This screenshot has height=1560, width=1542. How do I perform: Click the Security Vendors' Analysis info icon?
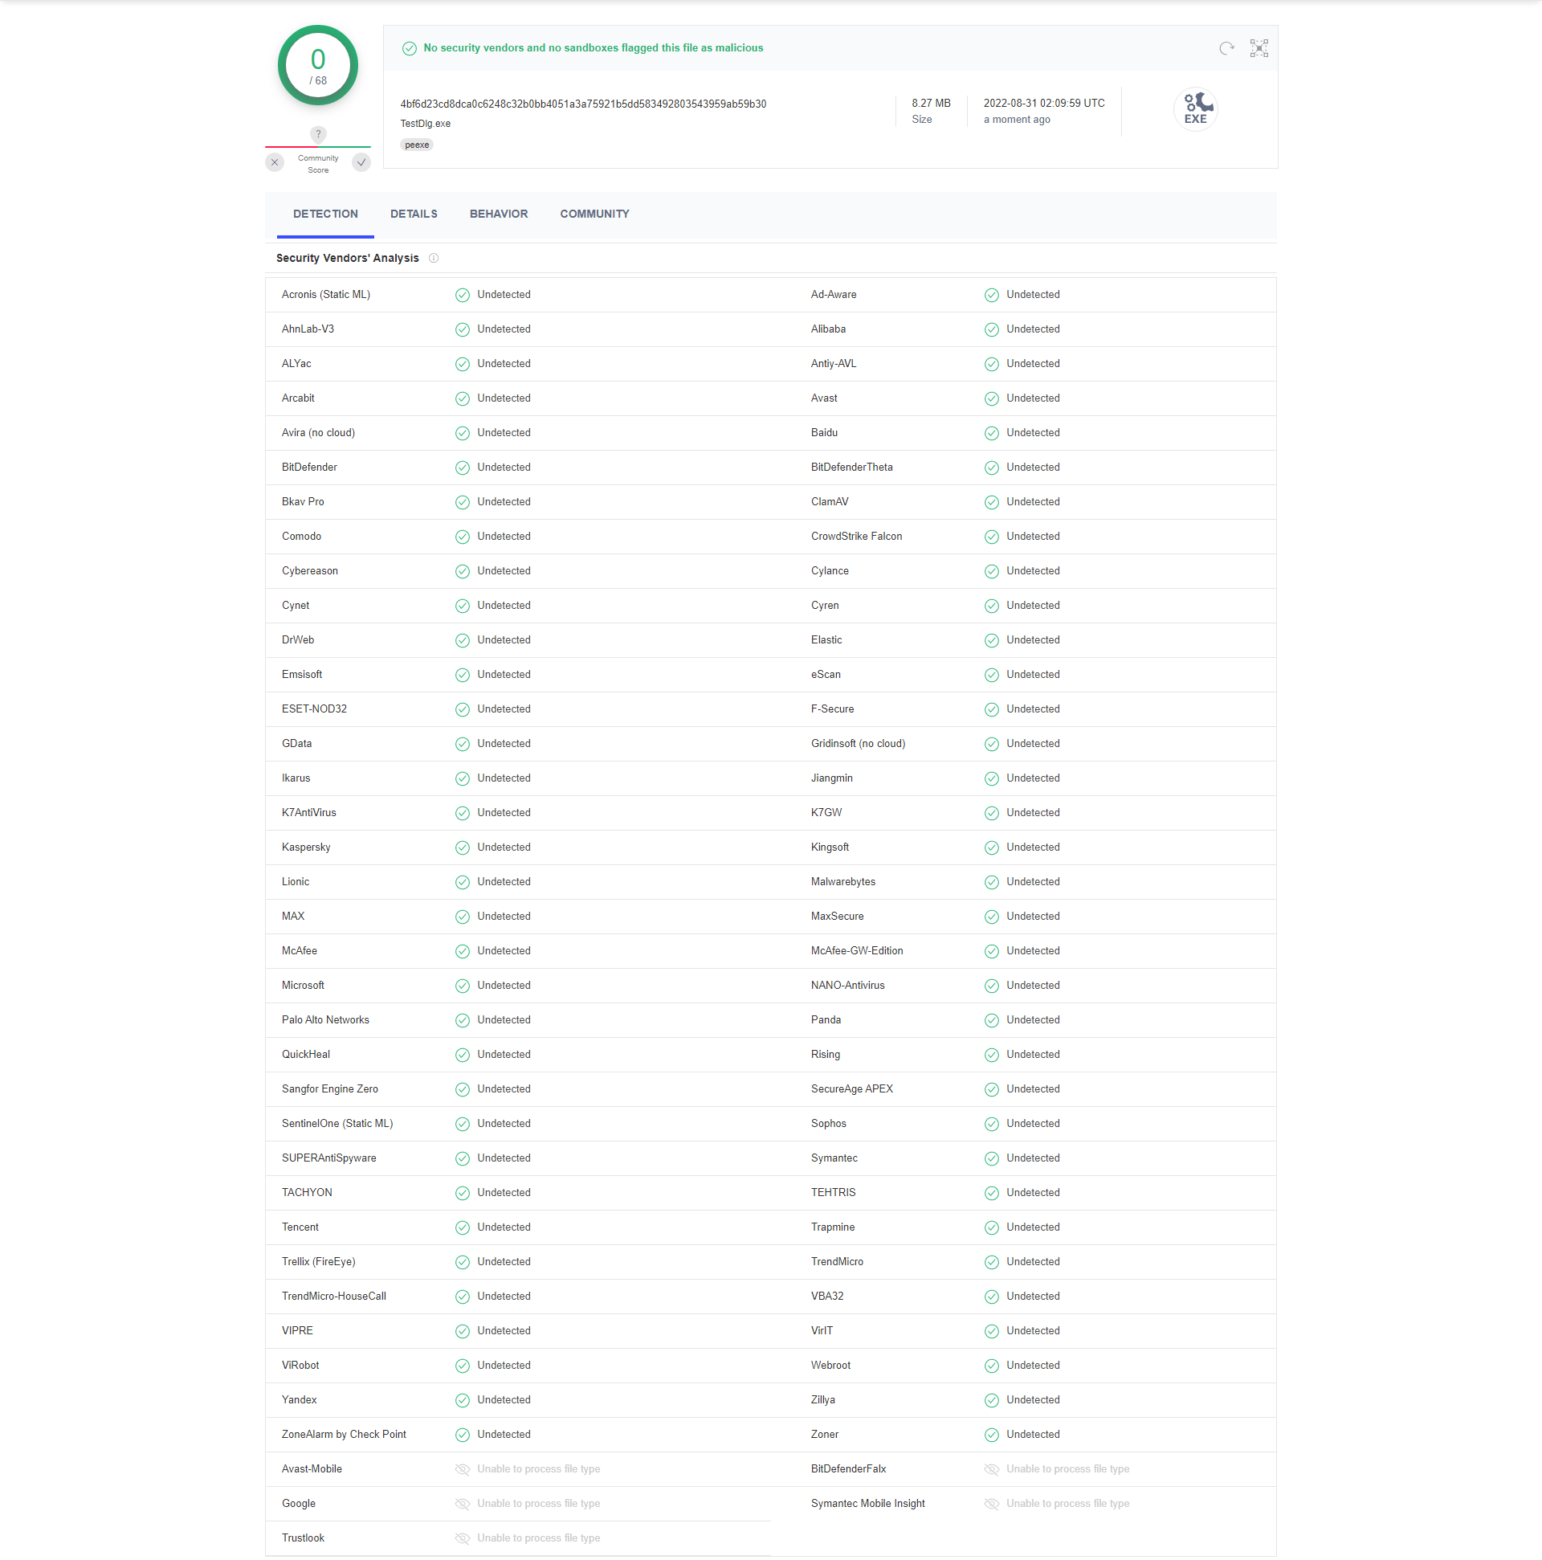(x=434, y=259)
